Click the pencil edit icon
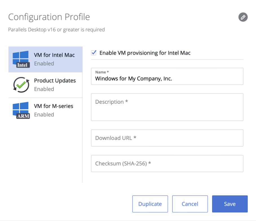The width and height of the screenshot is (256, 221). [x=243, y=17]
